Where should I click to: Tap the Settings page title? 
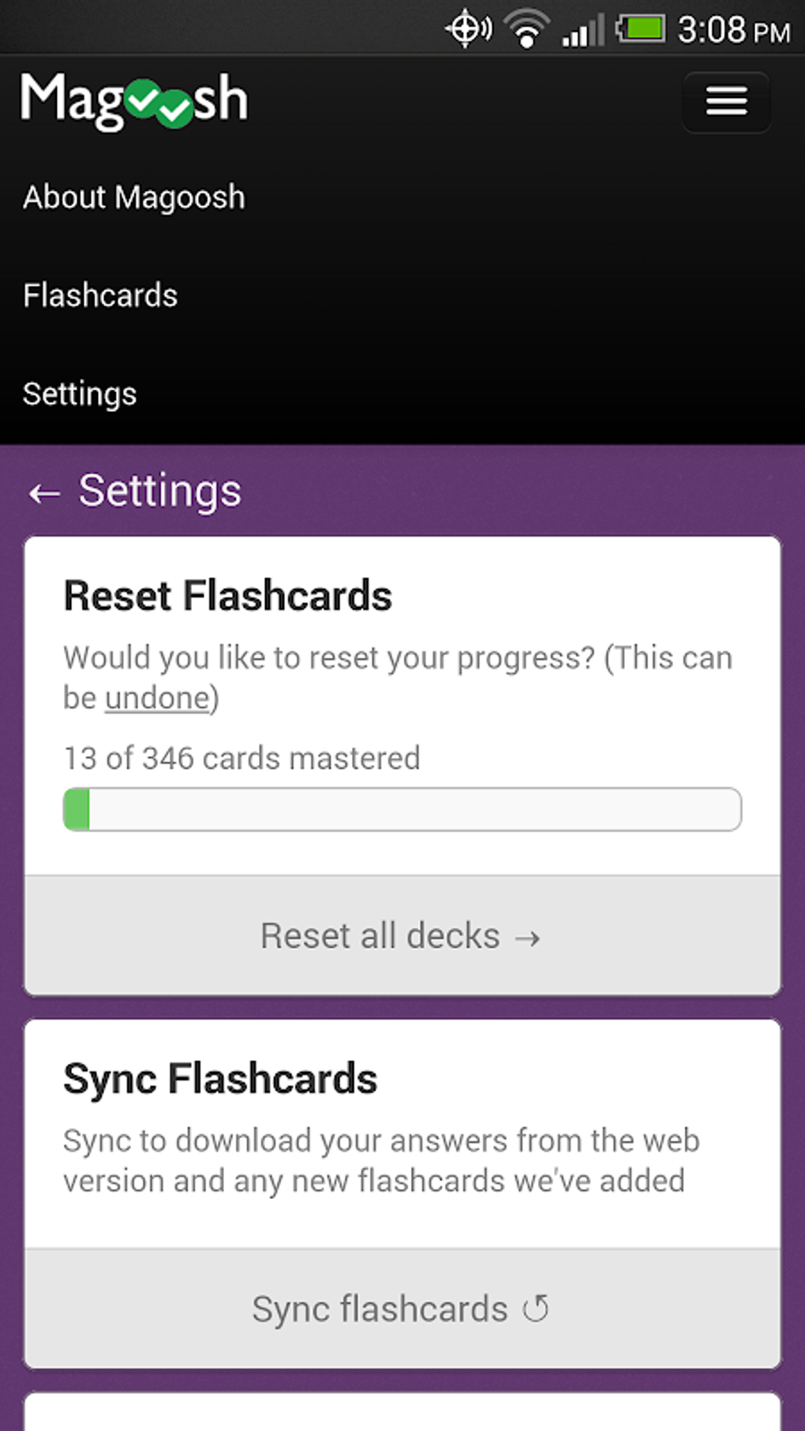[160, 491]
